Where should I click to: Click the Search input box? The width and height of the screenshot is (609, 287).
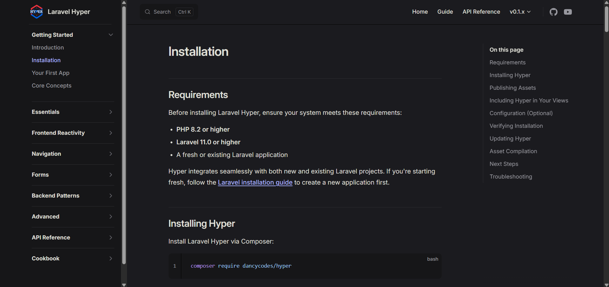coord(169,12)
